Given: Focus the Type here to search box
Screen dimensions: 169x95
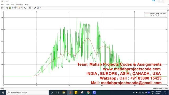Looking at the screenshot, I should (x=27, y=93).
